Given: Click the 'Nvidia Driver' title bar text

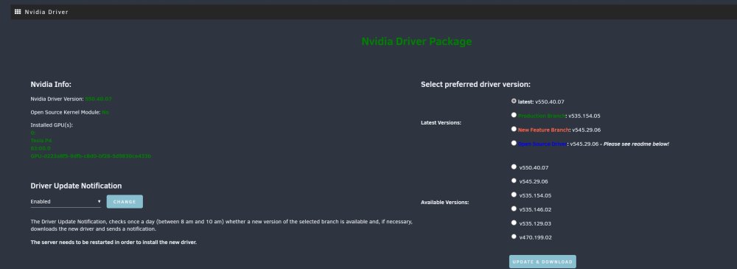Looking at the screenshot, I should pyautogui.click(x=46, y=13).
